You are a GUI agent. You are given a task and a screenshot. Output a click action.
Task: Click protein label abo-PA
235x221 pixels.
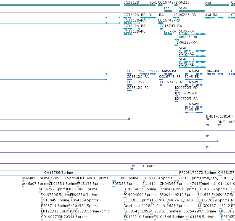coord(170,71)
